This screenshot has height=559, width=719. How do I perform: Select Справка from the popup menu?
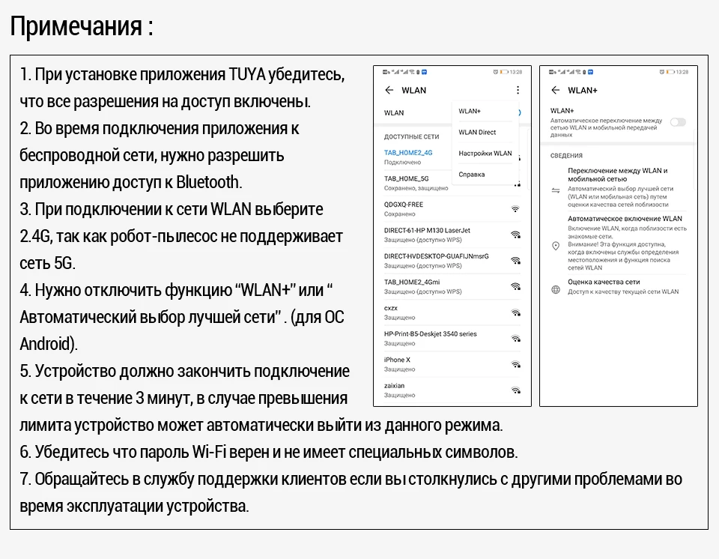click(x=471, y=175)
